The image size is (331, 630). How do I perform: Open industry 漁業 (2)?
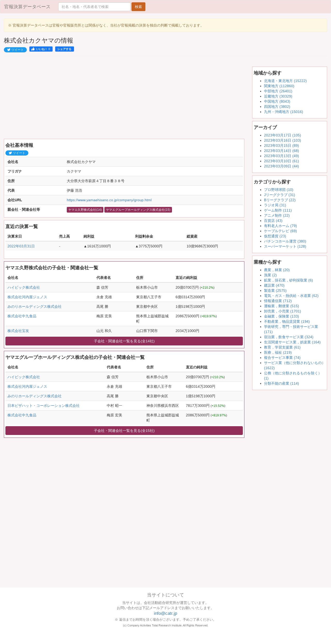click(270, 275)
